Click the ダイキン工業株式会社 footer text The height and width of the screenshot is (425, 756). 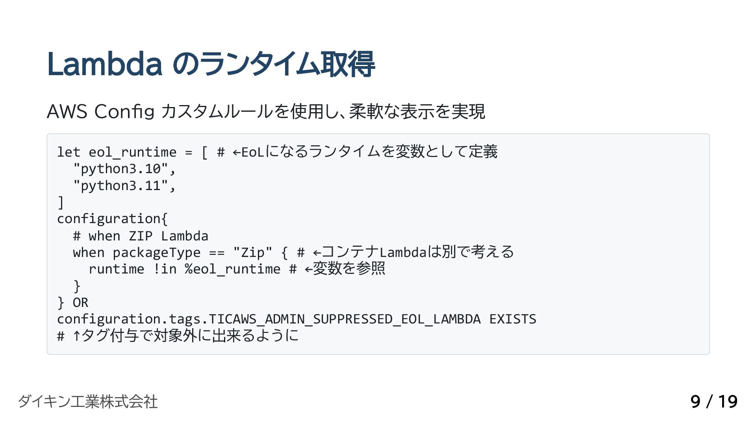click(x=87, y=401)
